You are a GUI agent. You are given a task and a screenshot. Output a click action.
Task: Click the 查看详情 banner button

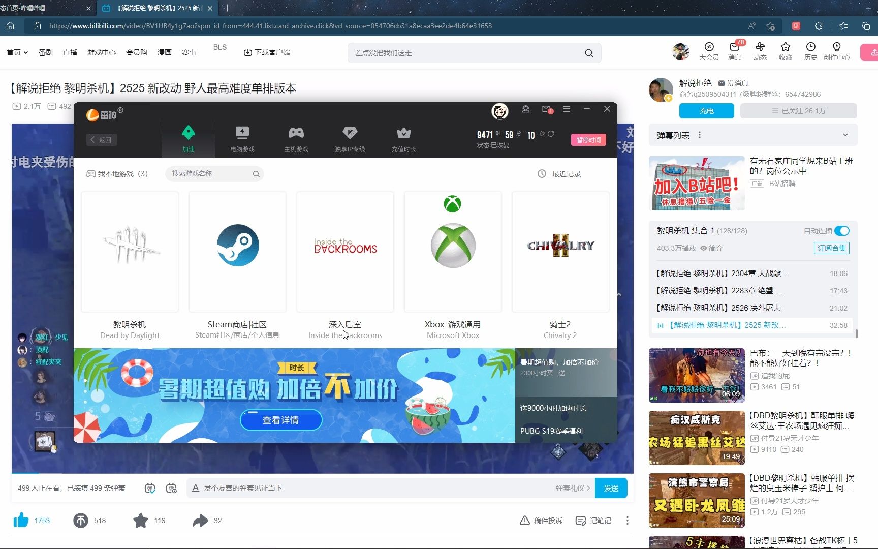click(x=281, y=420)
